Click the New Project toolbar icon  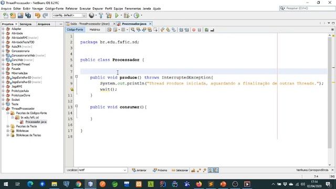[13, 15]
